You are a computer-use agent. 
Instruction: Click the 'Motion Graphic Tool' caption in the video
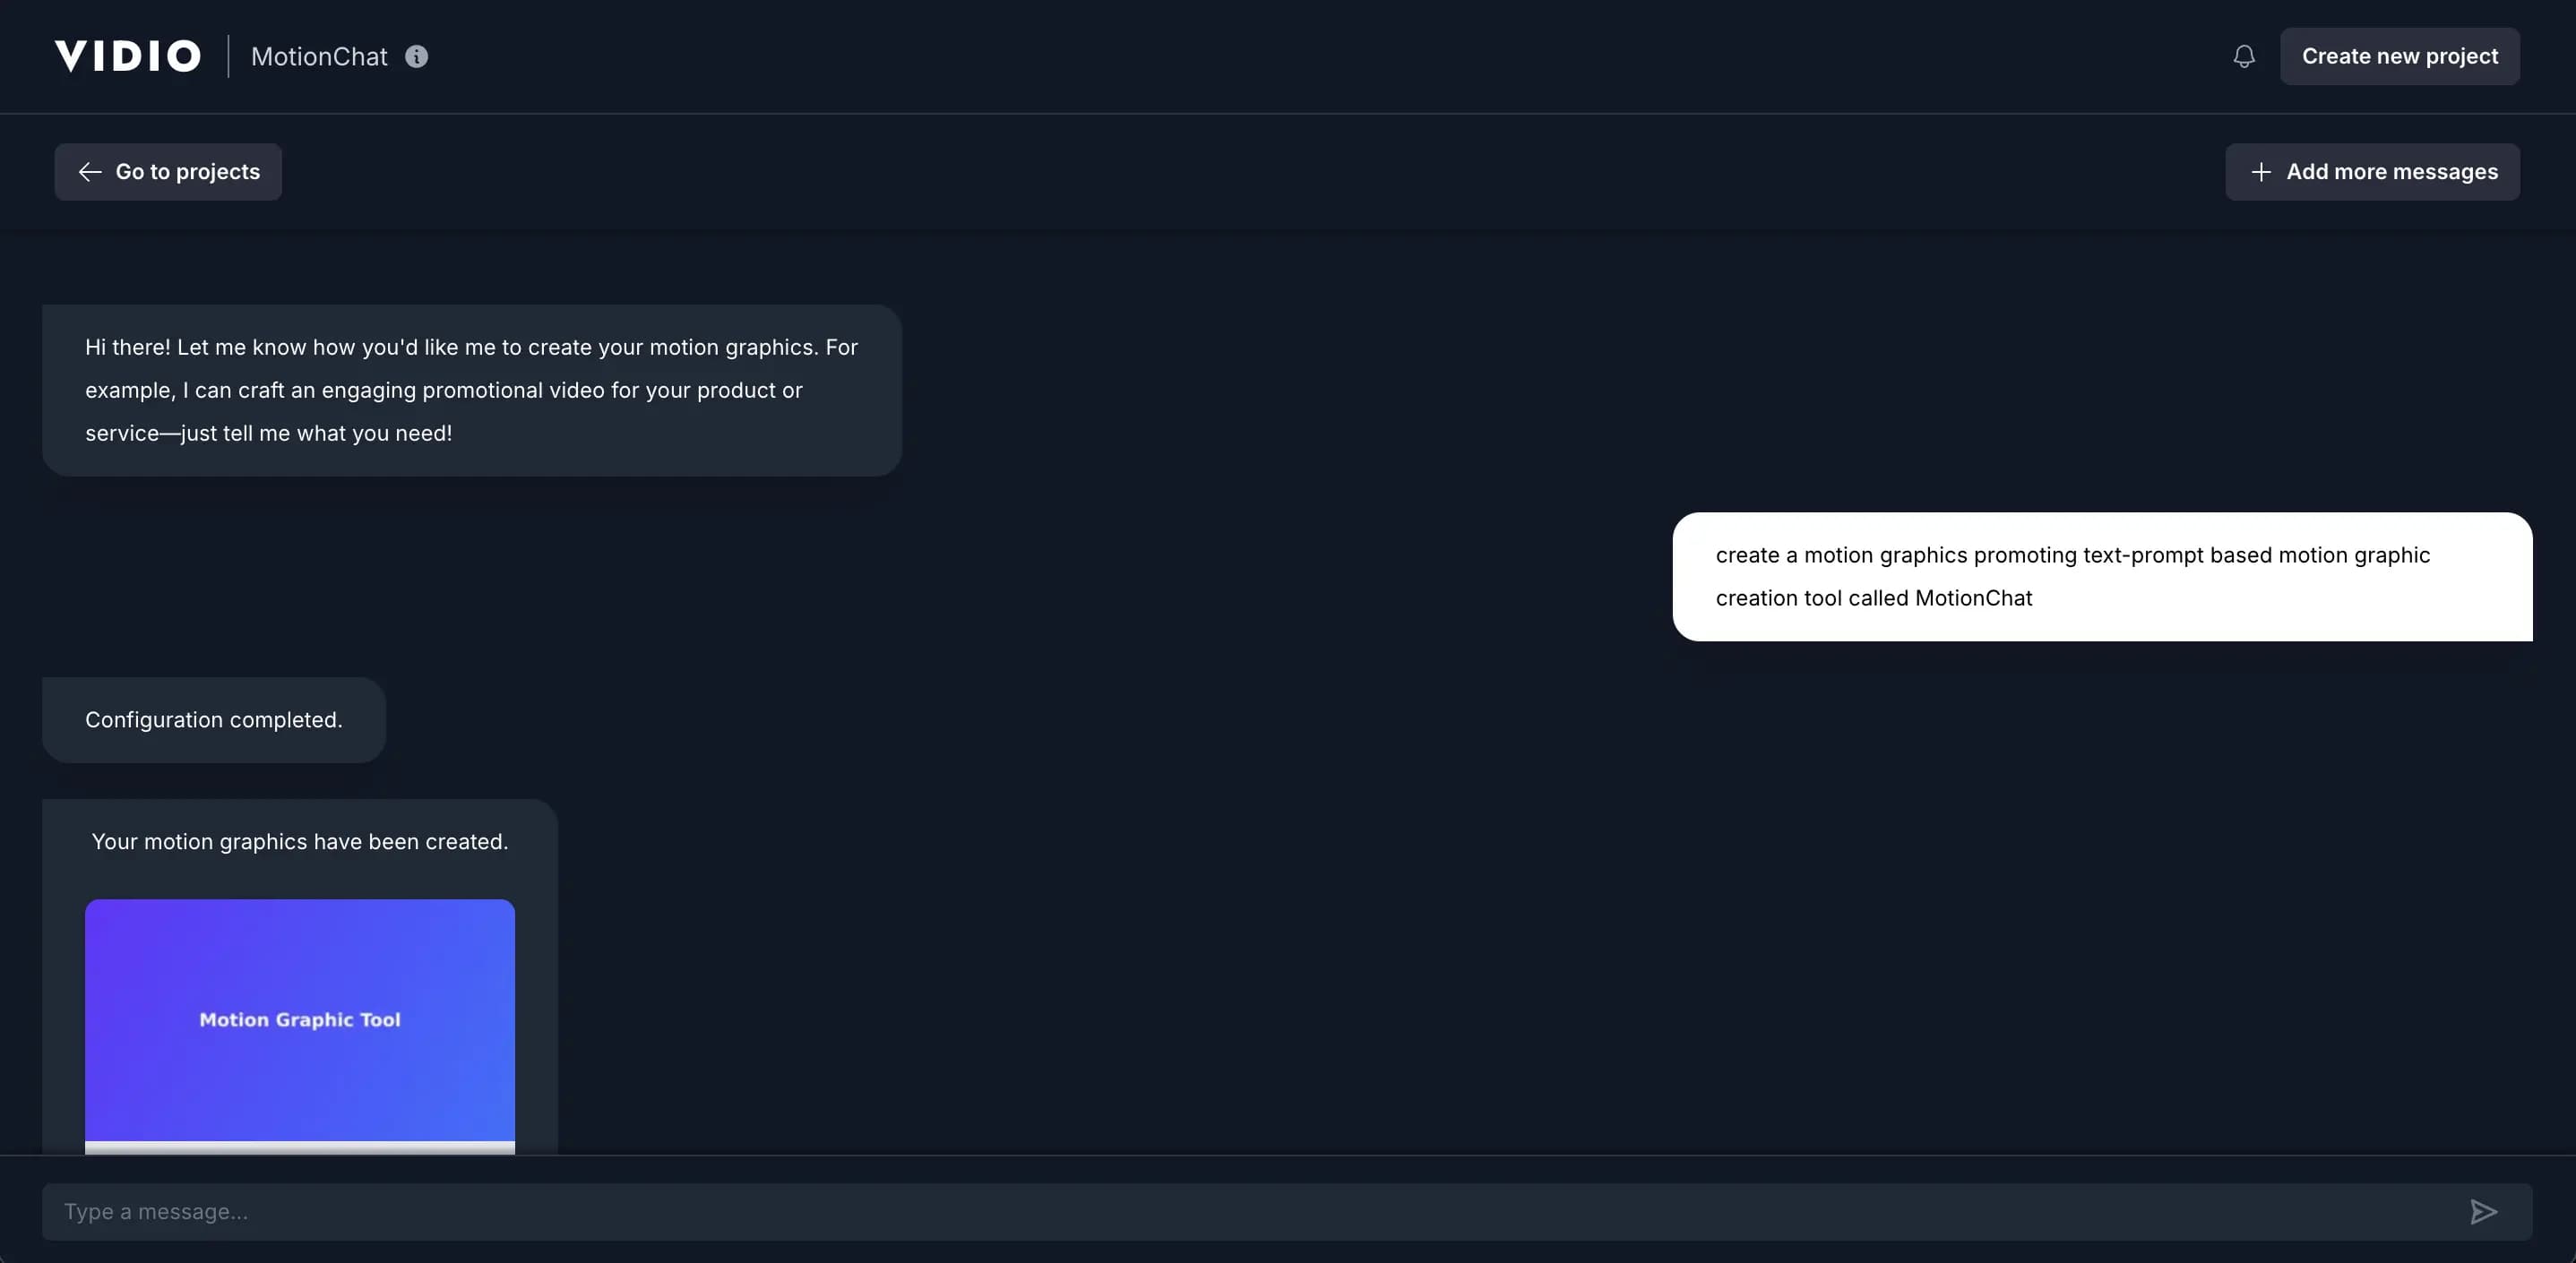(300, 1020)
